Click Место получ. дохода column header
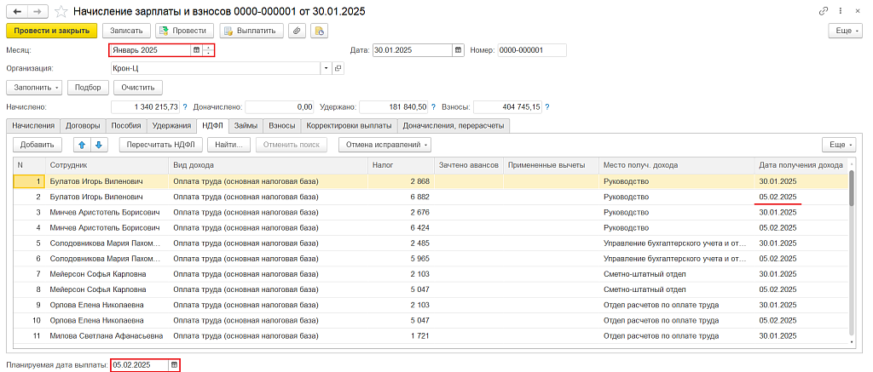This screenshot has width=873, height=372. (x=676, y=164)
